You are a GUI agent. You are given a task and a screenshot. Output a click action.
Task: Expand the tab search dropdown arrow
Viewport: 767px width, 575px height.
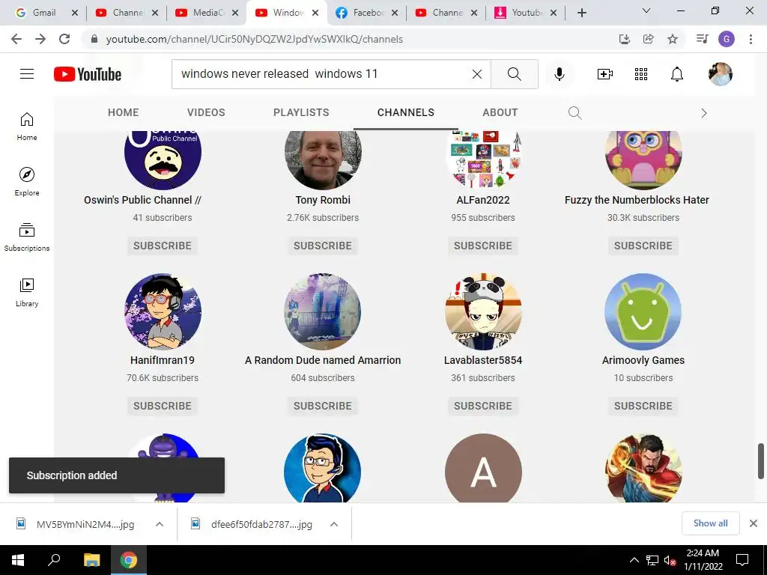tap(646, 10)
